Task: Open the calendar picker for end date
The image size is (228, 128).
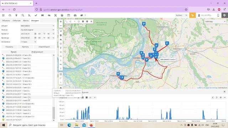Action: click(x=35, y=38)
